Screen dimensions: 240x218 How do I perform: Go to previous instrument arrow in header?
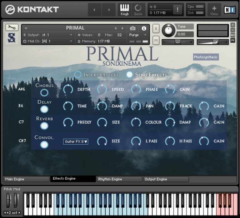pyautogui.click(x=94, y=10)
